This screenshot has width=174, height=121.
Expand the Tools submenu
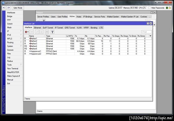[21, 65]
